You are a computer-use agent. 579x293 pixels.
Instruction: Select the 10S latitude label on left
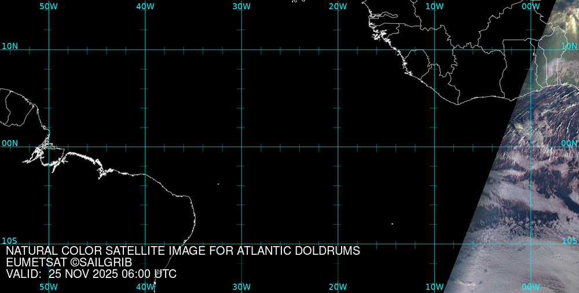(10, 240)
